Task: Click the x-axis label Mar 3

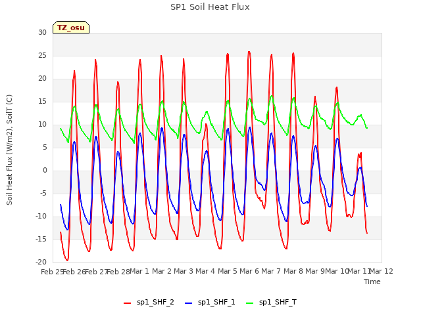Action: (184, 271)
